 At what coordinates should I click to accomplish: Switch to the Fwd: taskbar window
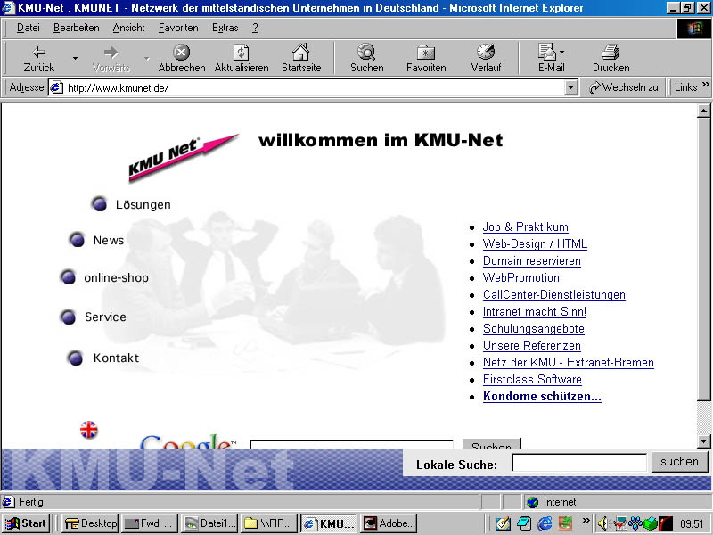150,523
